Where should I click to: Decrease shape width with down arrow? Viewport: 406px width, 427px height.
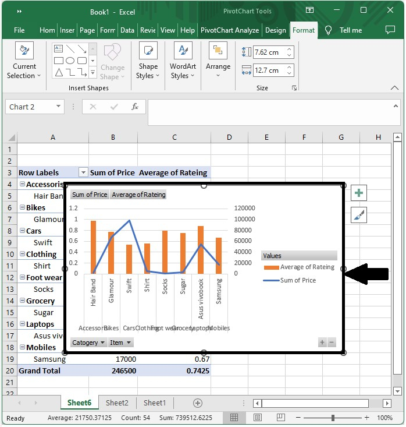point(289,73)
